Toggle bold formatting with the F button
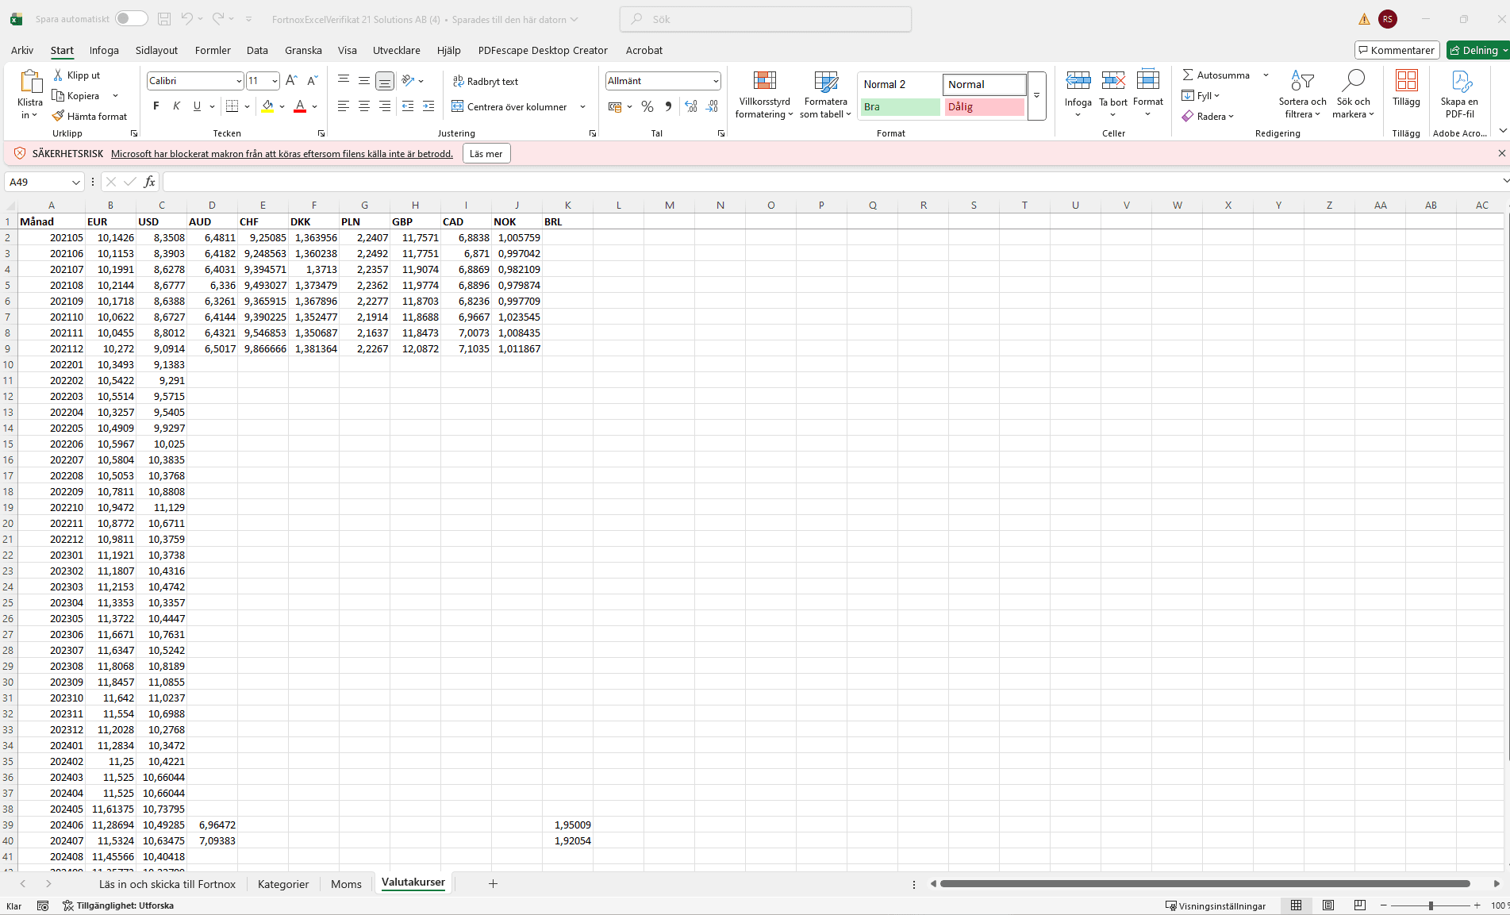 click(x=156, y=106)
